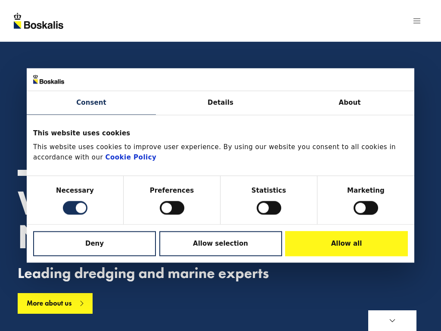Accept cookies with the yellow Allow all button
The height and width of the screenshot is (331, 441).
[346, 244]
